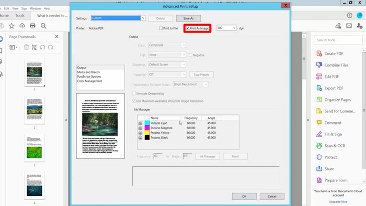The height and width of the screenshot is (206, 366).
Task: Click the Prepare Form tool icon
Action: tap(319, 180)
